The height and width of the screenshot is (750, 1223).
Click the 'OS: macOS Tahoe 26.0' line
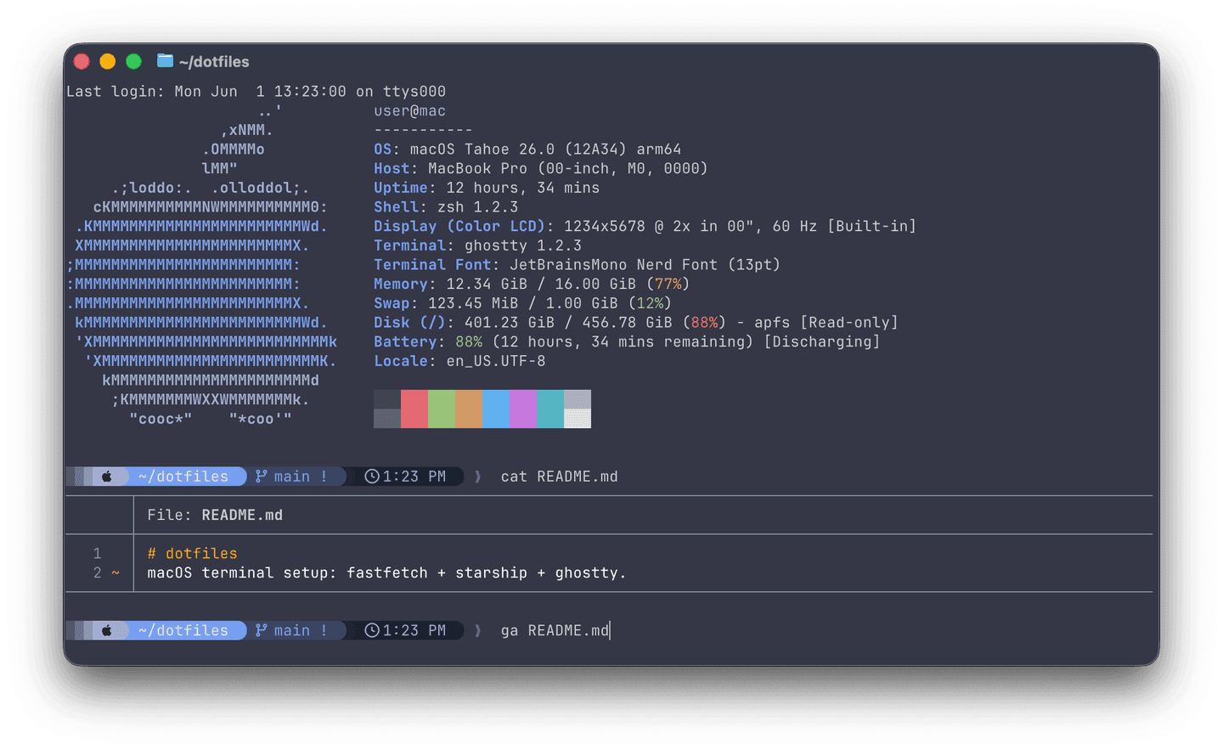[527, 149]
